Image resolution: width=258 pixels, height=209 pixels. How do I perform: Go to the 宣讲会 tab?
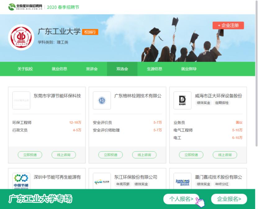(92, 69)
